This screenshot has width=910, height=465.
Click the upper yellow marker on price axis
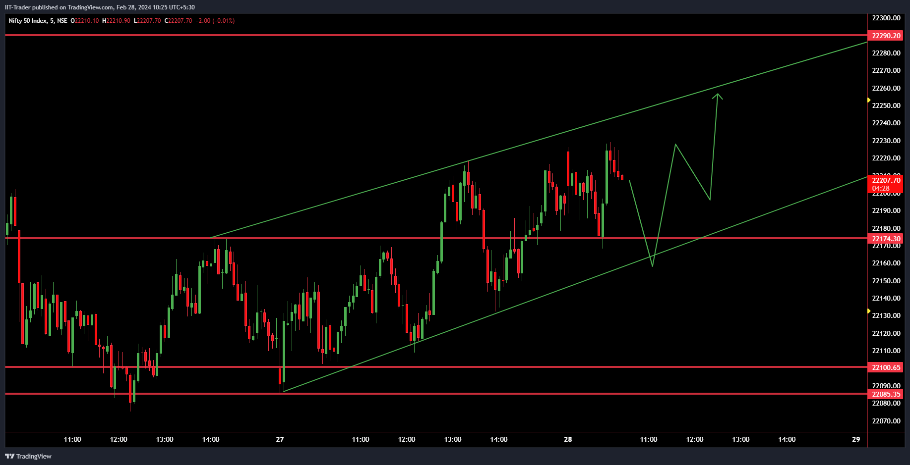tap(869, 100)
